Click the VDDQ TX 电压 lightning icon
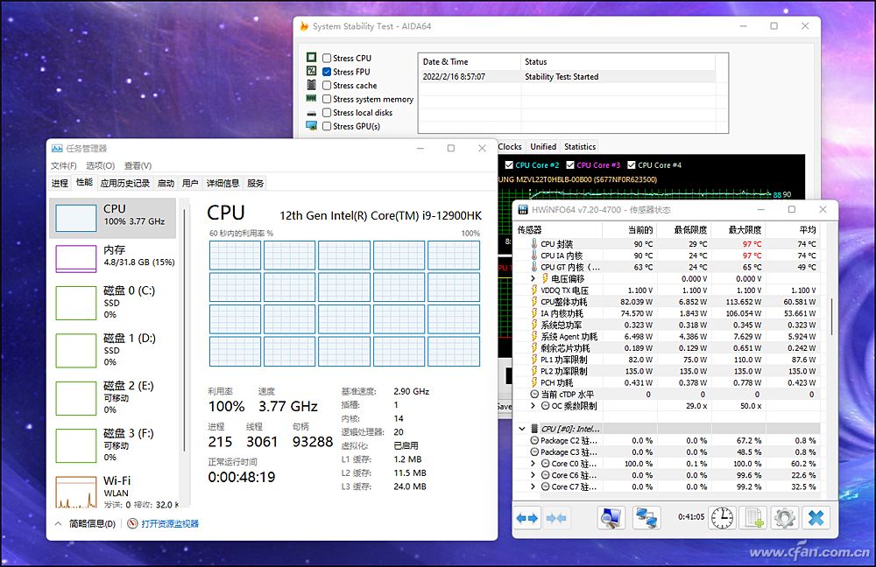Viewport: 876px width, 567px height. click(534, 290)
